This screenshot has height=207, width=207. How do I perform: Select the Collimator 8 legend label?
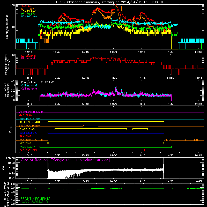coord(29,85)
